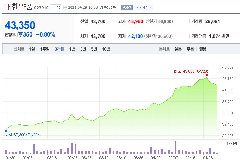240x165 pixels.
Task: Select the 1주일 line chart tab
Action: [x=45, y=49]
